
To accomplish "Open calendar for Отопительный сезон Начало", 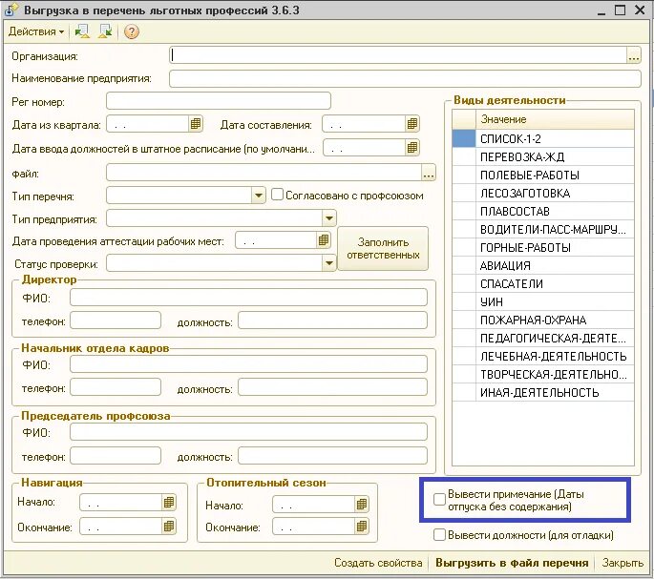I will pos(361,505).
